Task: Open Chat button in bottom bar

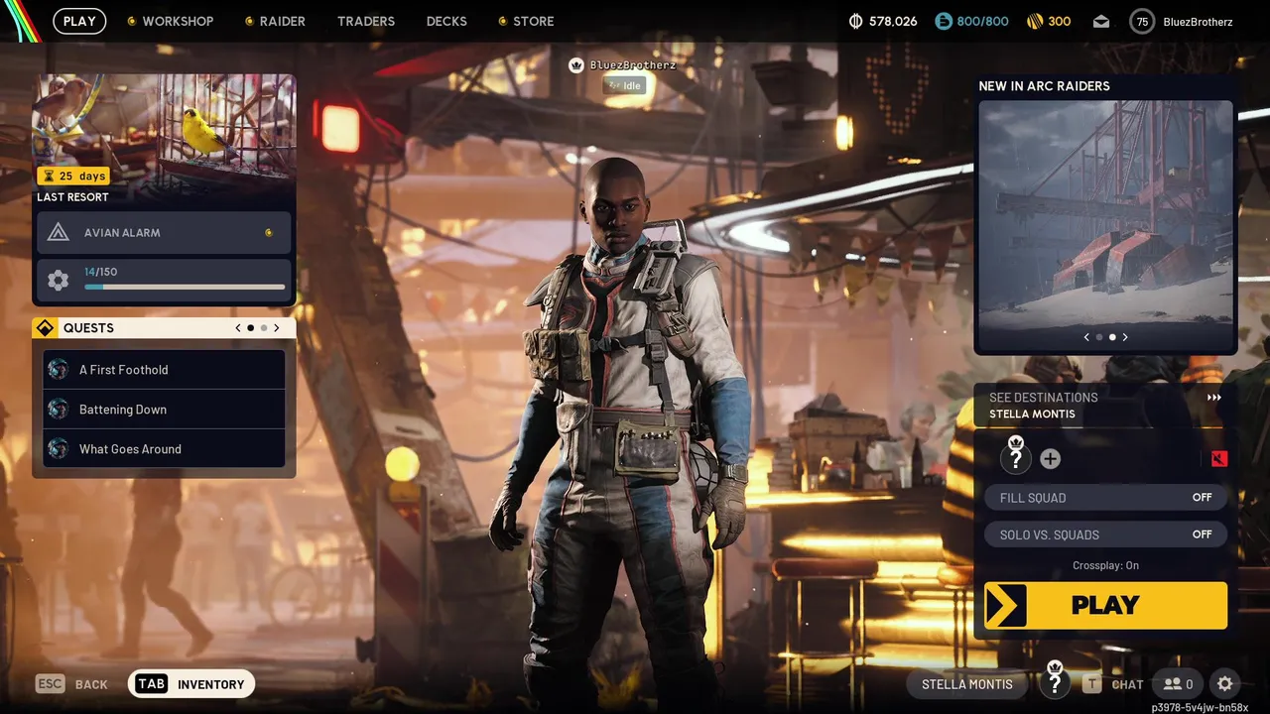Action: tap(1113, 683)
